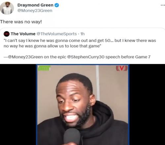Click the microphone in the video thumbnail
Screen dimensions: 165x145
(72, 137)
